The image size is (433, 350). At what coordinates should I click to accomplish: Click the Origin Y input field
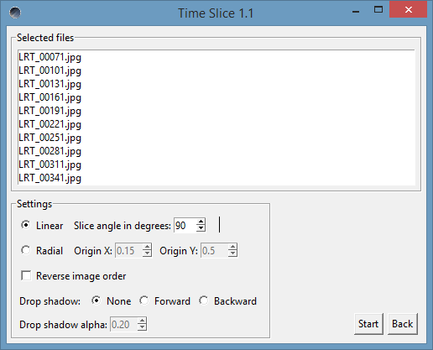214,250
